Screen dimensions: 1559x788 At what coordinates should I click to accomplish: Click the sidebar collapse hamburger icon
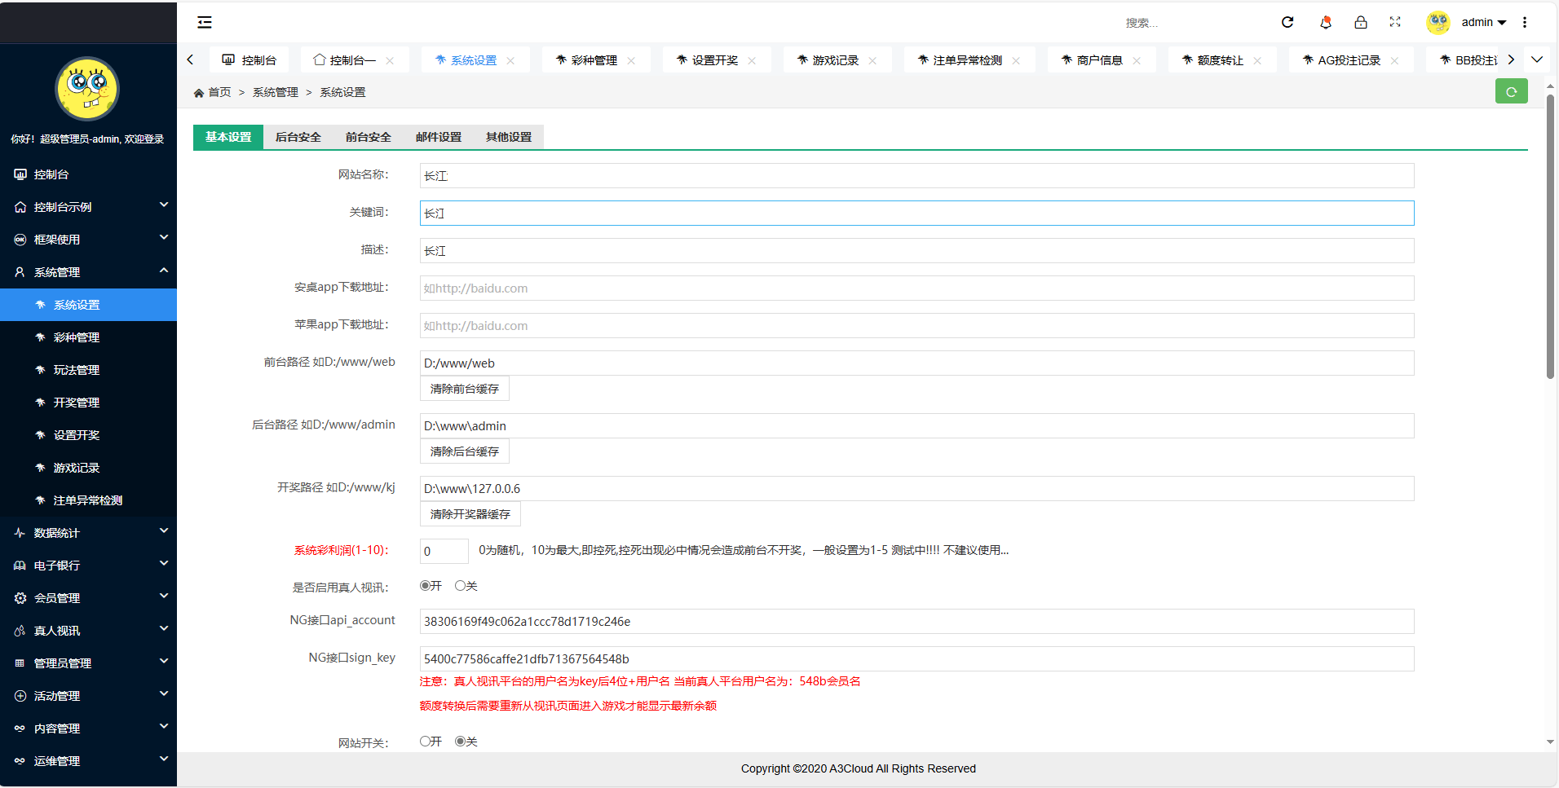tap(205, 23)
